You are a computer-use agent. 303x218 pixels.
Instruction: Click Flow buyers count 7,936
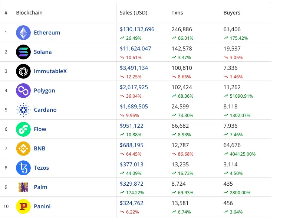tap(231, 126)
